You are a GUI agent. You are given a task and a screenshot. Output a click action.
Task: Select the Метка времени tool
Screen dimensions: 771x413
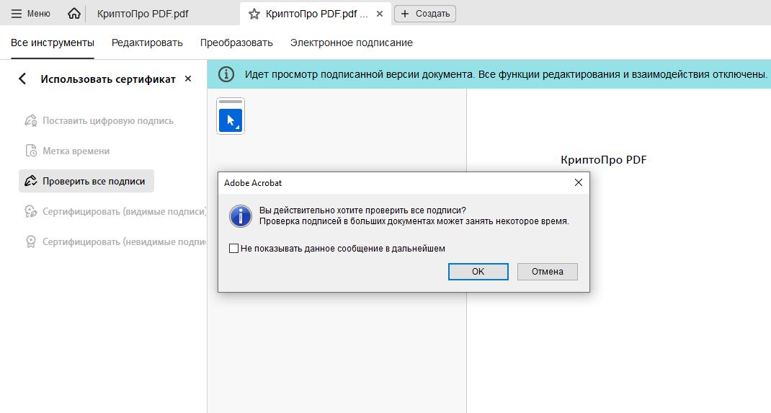[x=76, y=151]
